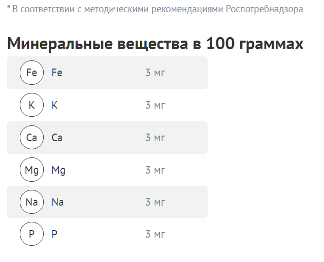Select the Ca text label
This screenshot has width=324, height=262.
point(57,138)
